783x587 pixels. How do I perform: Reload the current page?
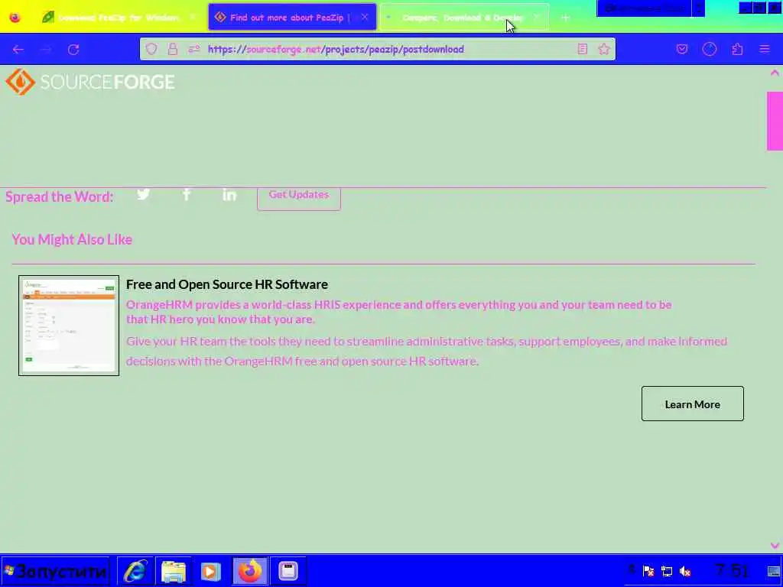click(x=73, y=50)
